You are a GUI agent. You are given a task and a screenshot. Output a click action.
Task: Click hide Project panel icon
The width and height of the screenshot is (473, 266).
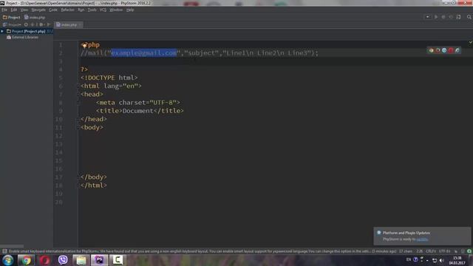pos(49,24)
